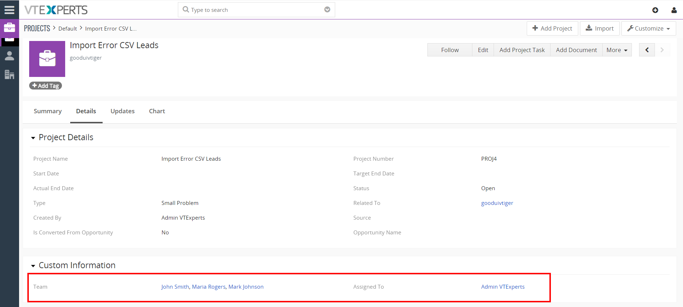The height and width of the screenshot is (307, 683).
Task: Open the search module dropdown arrow
Action: pyautogui.click(x=327, y=10)
